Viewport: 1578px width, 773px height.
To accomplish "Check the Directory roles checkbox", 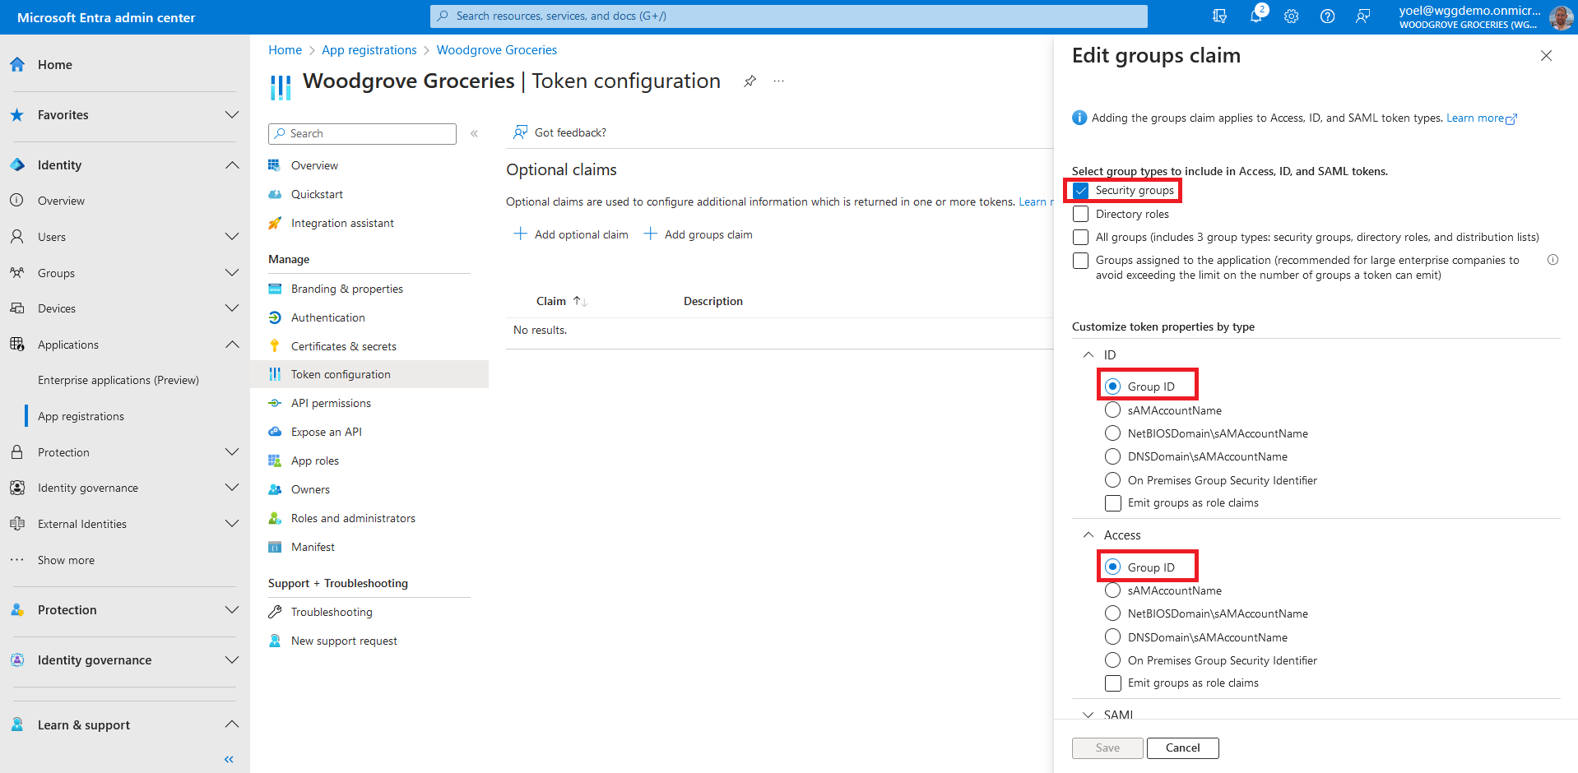I will pyautogui.click(x=1081, y=214).
